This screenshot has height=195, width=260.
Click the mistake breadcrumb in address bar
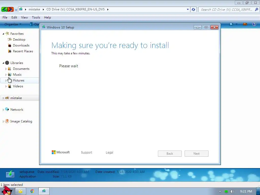click(x=34, y=9)
